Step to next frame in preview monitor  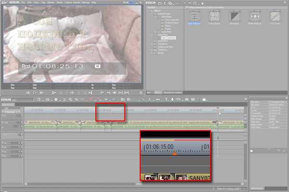coord(41,93)
